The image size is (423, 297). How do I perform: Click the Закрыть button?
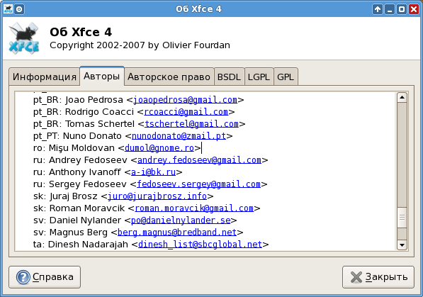tap(378, 277)
